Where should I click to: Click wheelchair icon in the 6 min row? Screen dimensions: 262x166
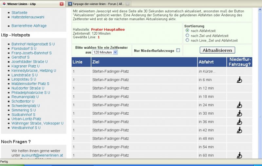click(239, 80)
